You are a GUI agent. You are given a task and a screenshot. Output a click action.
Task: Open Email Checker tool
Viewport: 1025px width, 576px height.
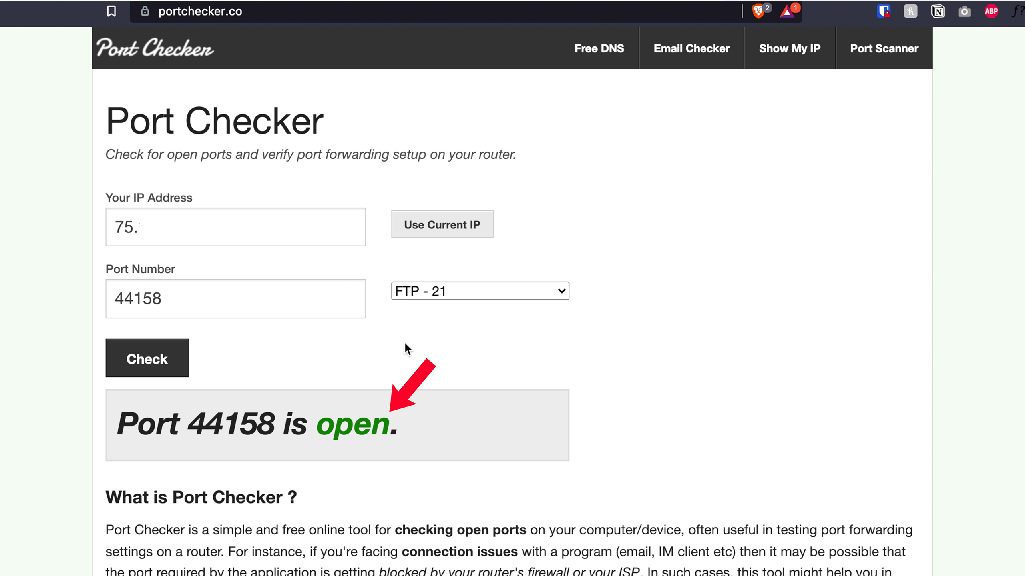click(691, 48)
